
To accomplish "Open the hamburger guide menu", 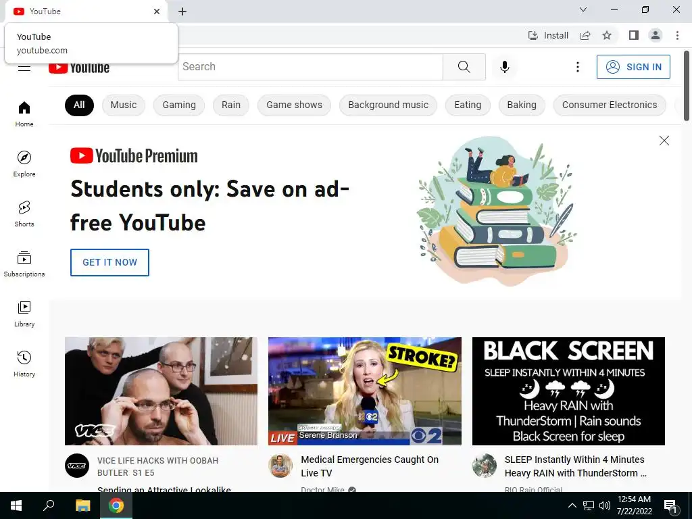I will [24, 68].
